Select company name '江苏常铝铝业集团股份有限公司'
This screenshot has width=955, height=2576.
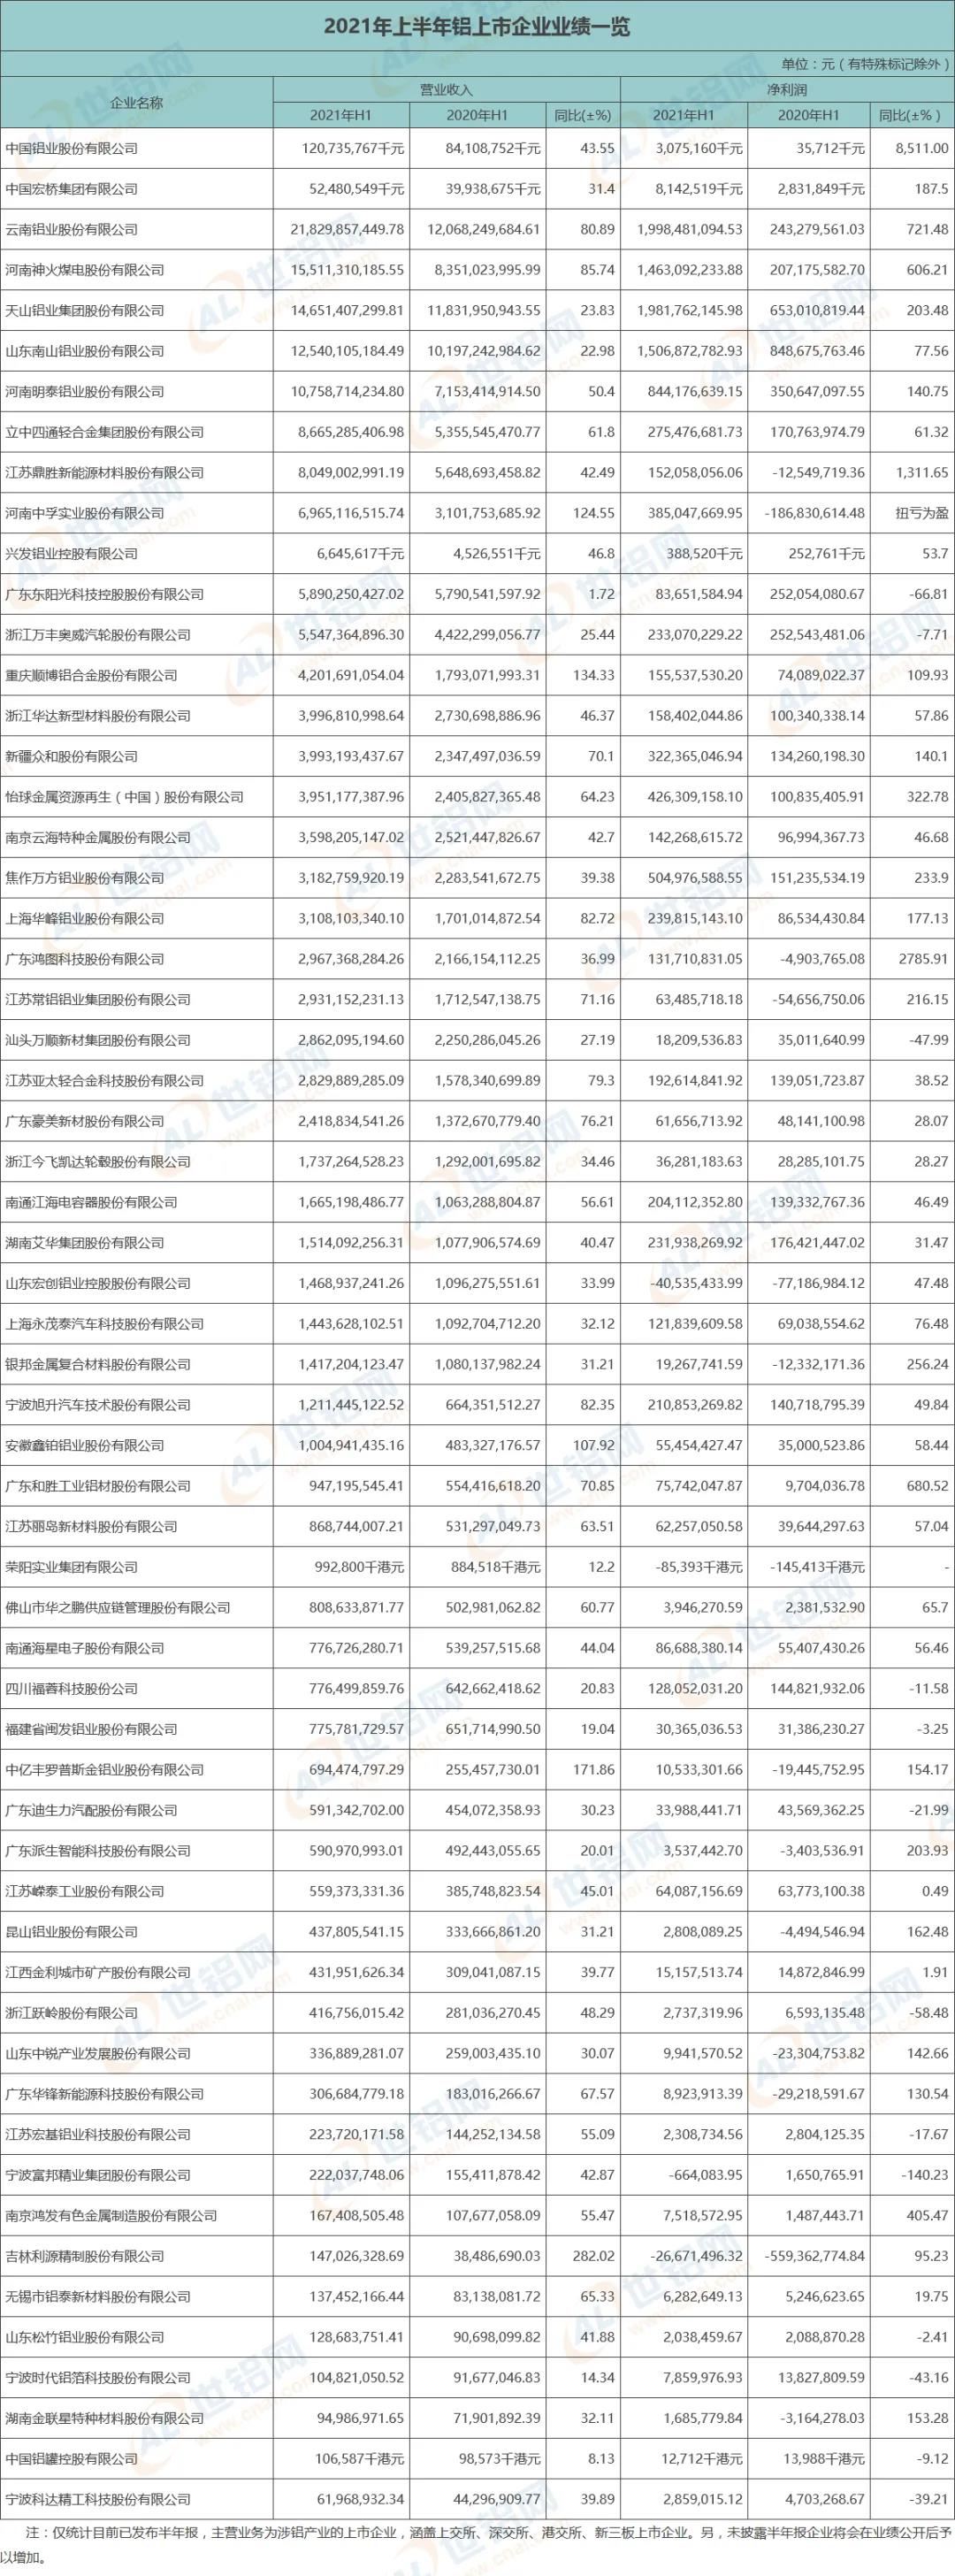98,999
